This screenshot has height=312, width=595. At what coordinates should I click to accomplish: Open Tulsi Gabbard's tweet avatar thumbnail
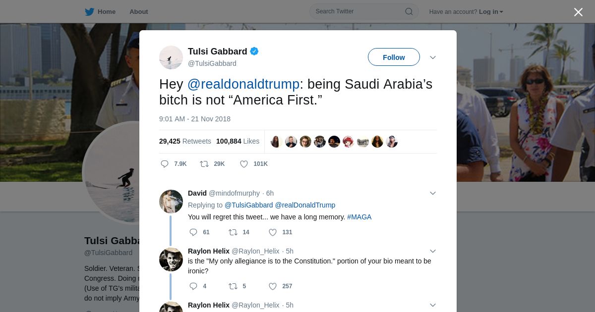pos(171,57)
